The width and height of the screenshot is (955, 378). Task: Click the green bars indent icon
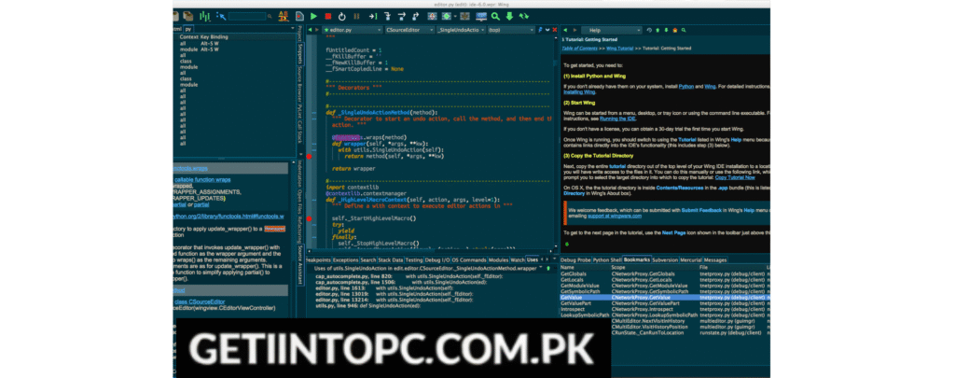204,17
